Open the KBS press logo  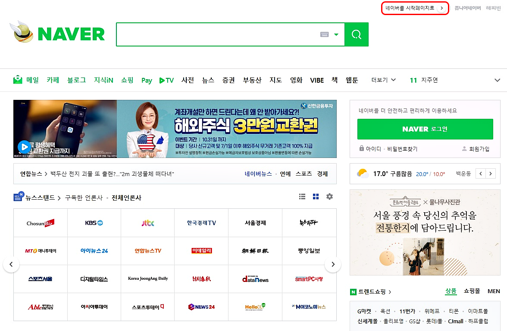(94, 223)
